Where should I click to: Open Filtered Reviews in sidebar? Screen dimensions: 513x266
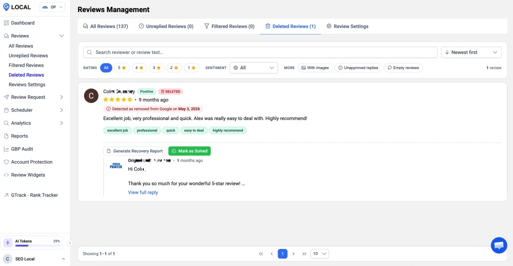(x=26, y=65)
